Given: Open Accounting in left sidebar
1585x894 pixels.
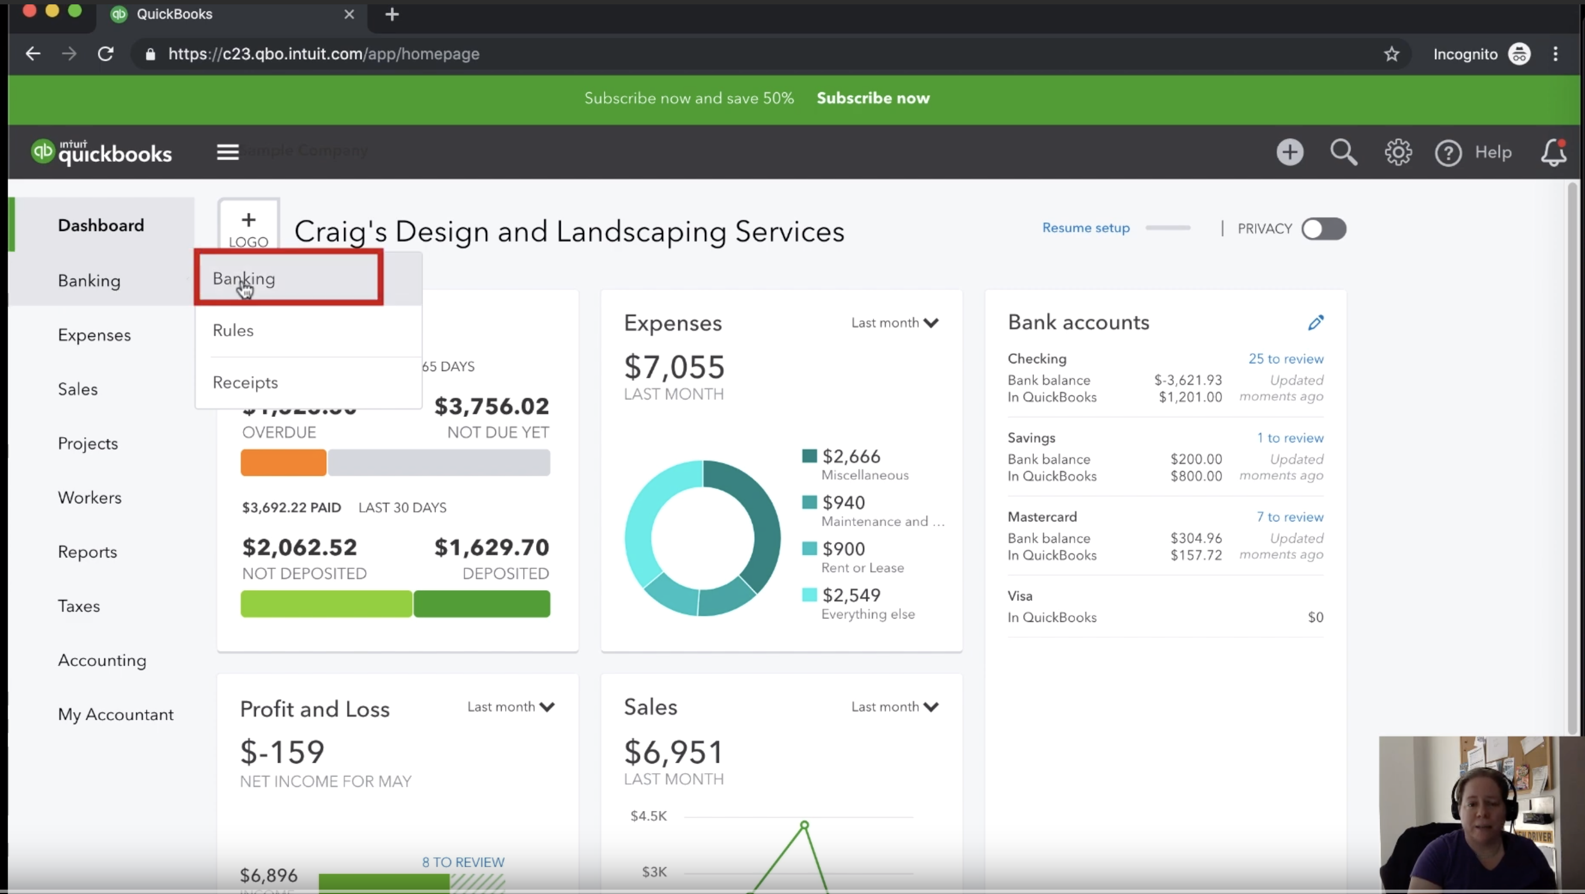Looking at the screenshot, I should tap(101, 660).
